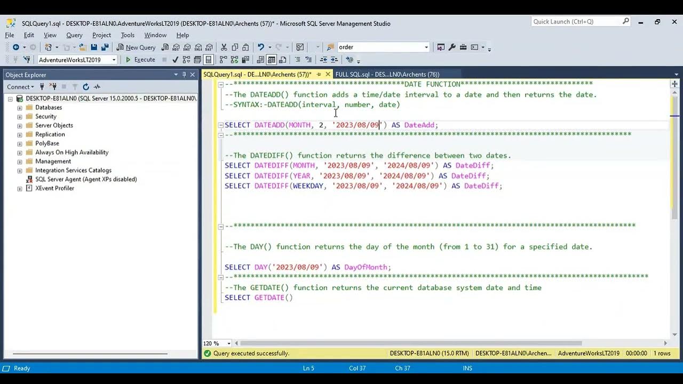
Task: Click the Refresh icon in Object Explorer
Action: (x=86, y=86)
